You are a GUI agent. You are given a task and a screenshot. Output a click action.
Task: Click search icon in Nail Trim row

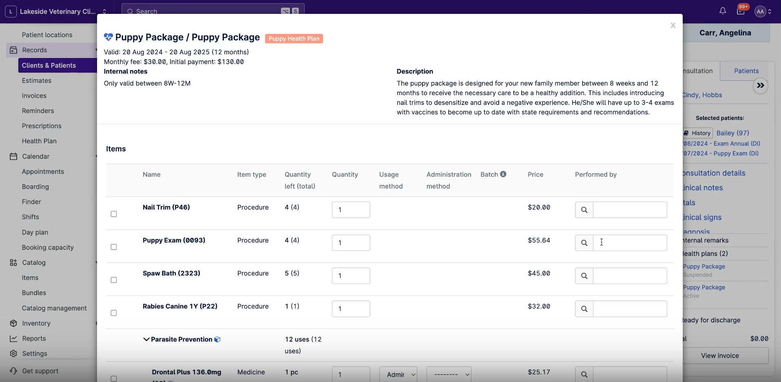click(584, 210)
